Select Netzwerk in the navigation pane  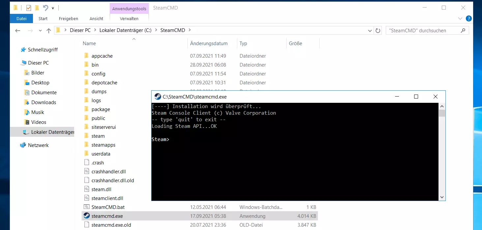[38, 145]
